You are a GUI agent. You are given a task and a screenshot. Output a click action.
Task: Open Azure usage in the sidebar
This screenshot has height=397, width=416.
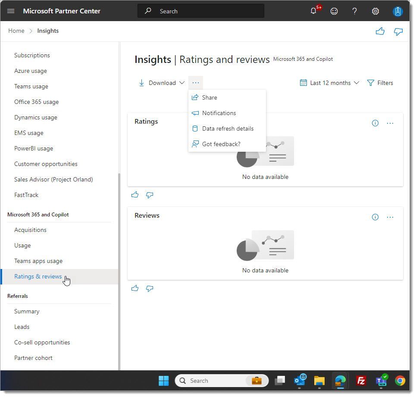[x=31, y=71]
